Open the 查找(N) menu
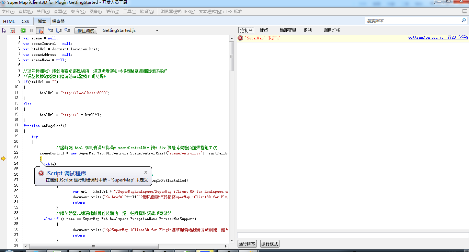This screenshot has width=469, height=252. pos(25,12)
